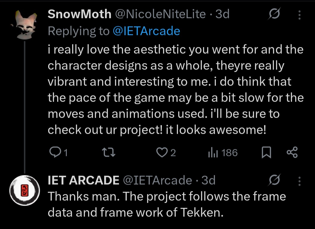Click the Grok icon on IET ARCADE's reply

click(274, 180)
